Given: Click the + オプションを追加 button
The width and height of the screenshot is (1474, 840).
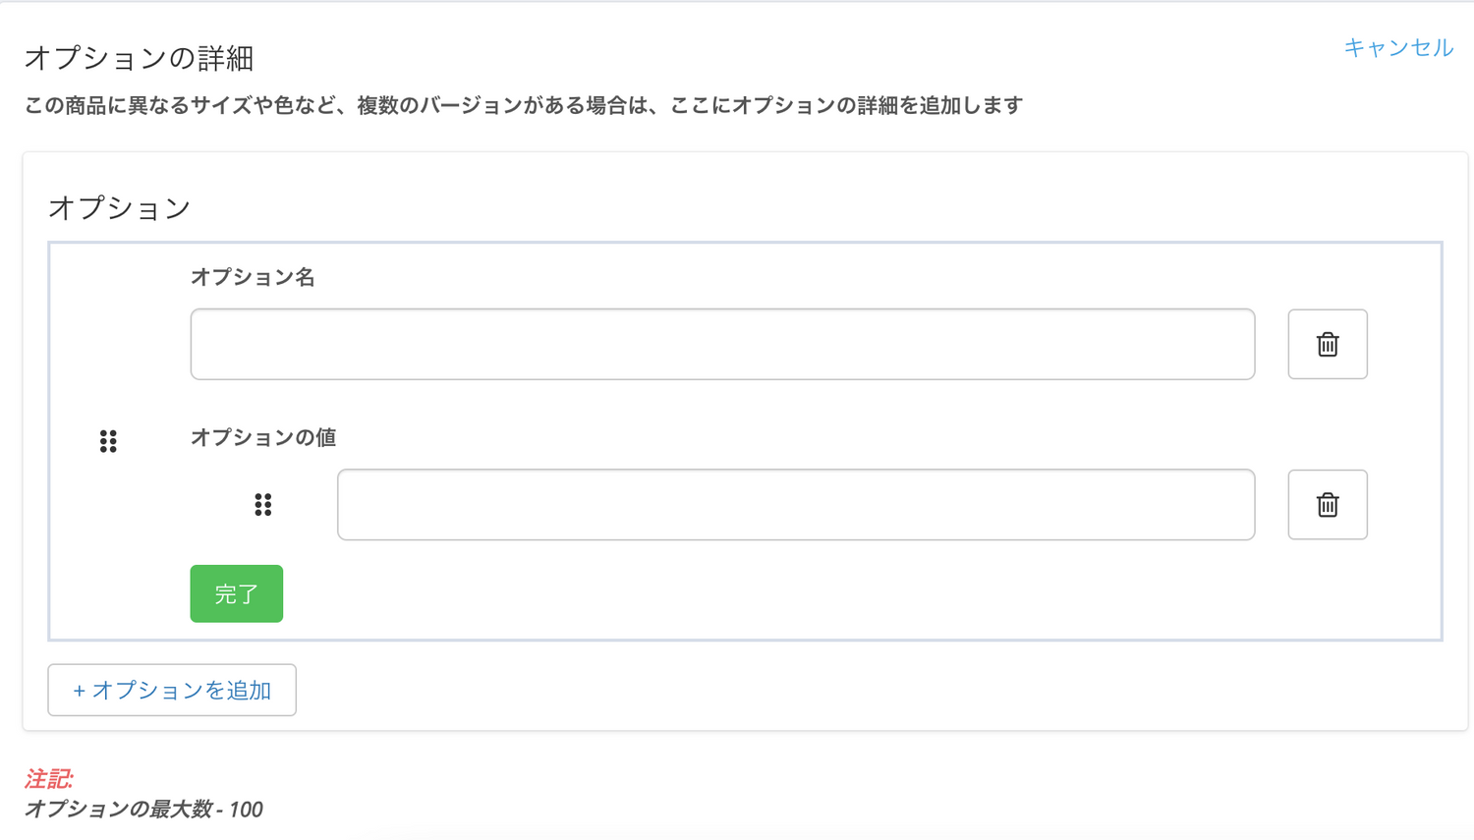Looking at the screenshot, I should pos(172,690).
